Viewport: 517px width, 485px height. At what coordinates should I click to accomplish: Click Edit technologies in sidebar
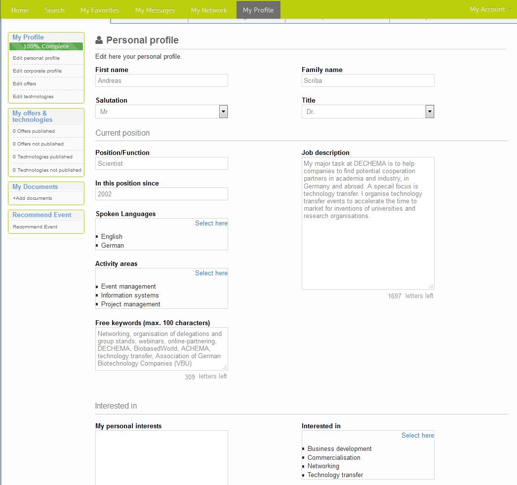point(33,97)
